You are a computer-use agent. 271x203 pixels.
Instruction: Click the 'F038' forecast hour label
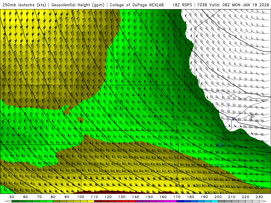coord(202,5)
